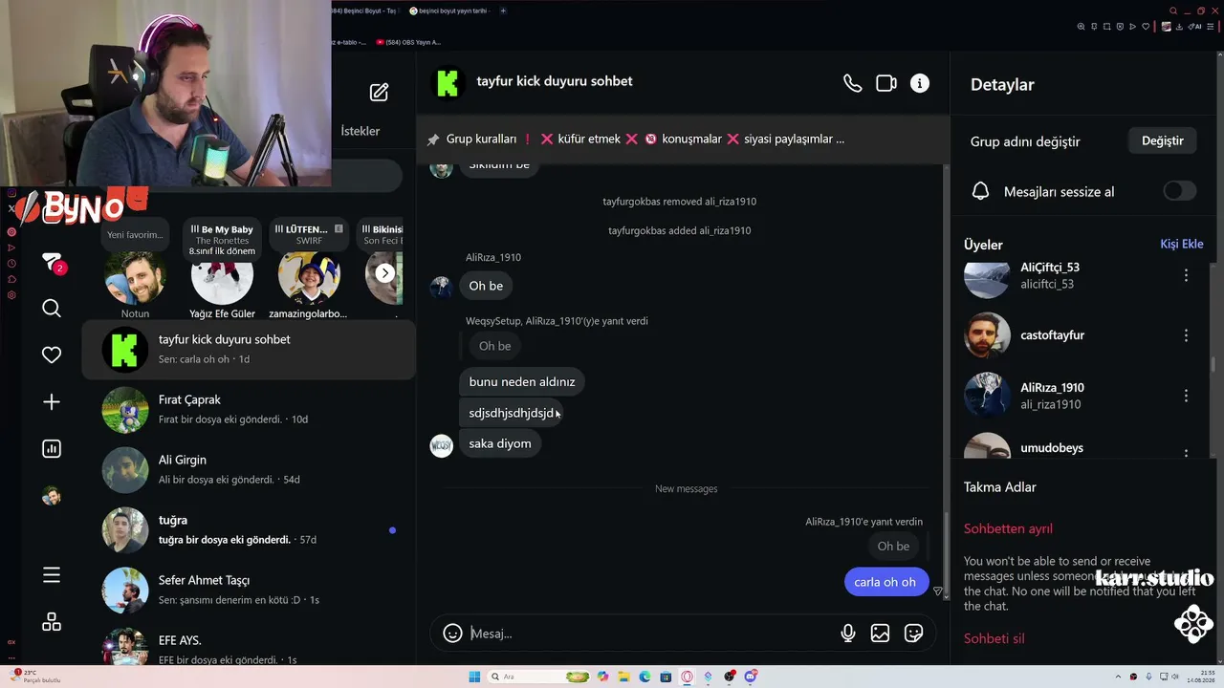The image size is (1224, 688).
Task: Open the Windows Start menu
Action: pyautogui.click(x=474, y=677)
